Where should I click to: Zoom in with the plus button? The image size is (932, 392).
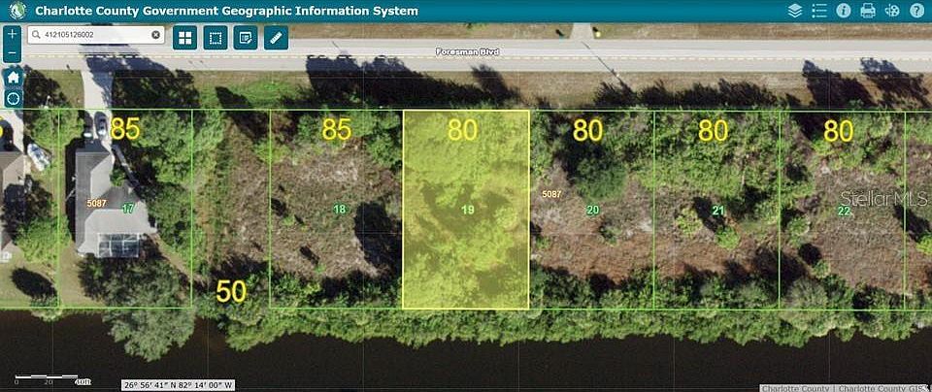(x=13, y=35)
